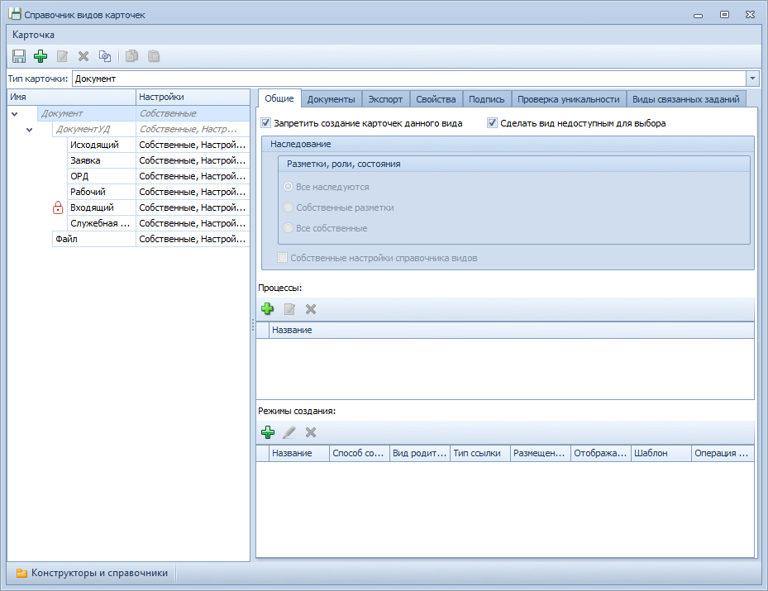Image resolution: width=768 pixels, height=591 pixels.
Task: Click the delete X icon under Процессы
Action: [x=311, y=309]
